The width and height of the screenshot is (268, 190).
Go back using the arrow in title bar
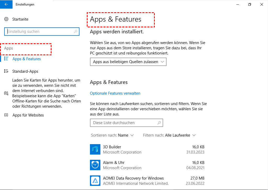6,4
